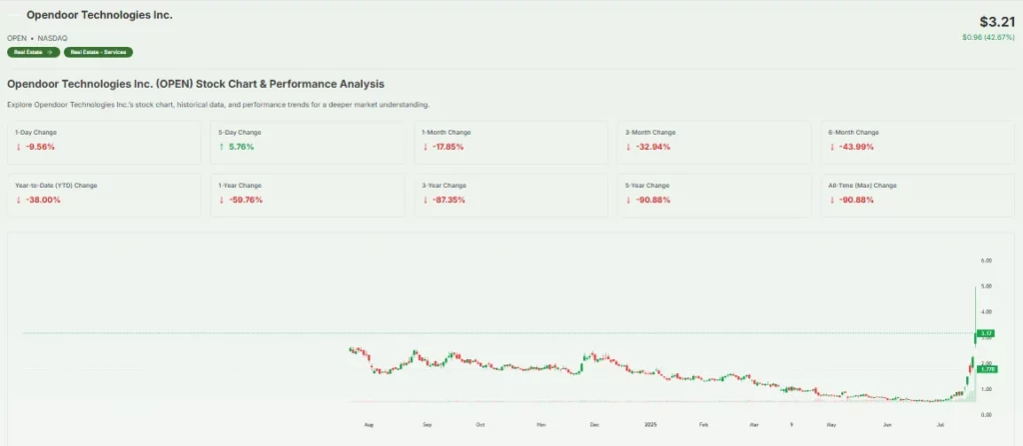Click the 2025 label on chart time axis
1023x446 pixels.
click(x=649, y=424)
